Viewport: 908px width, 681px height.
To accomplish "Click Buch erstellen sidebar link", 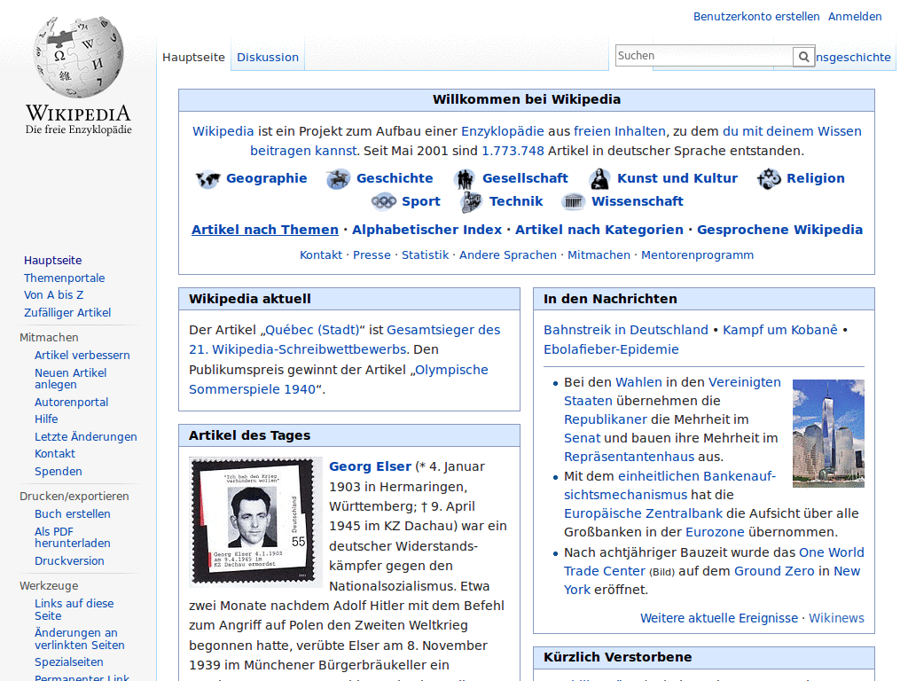I will 73,514.
